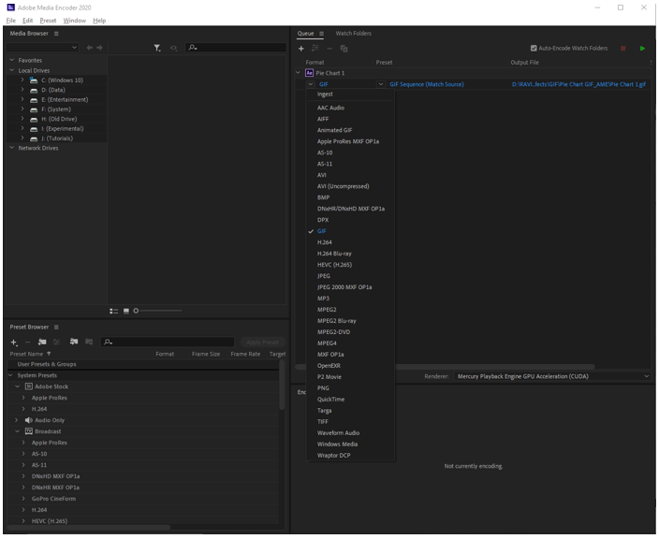The height and width of the screenshot is (539, 659).
Task: Click the Preset Settings icon in Preset Browser
Action: 56,342
